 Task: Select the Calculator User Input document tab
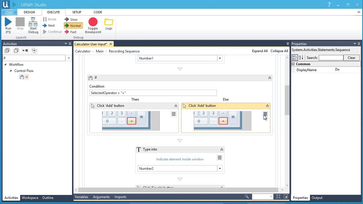[91, 44]
